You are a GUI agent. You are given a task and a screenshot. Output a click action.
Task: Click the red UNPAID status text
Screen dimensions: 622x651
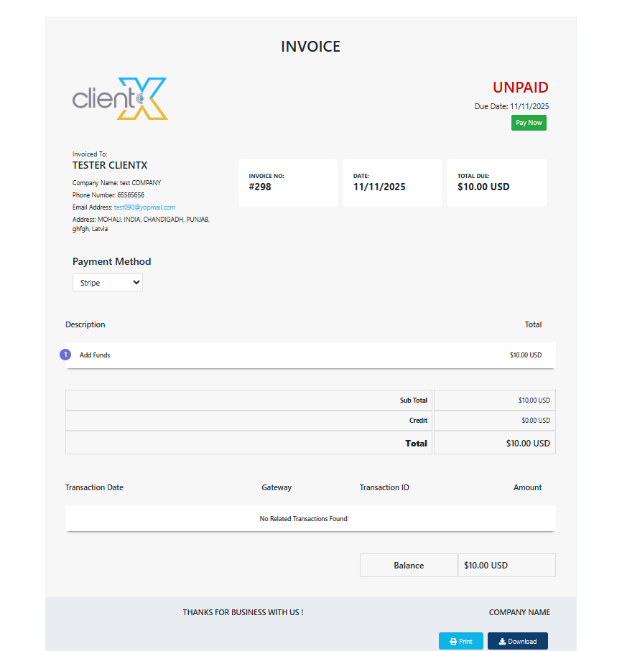520,88
